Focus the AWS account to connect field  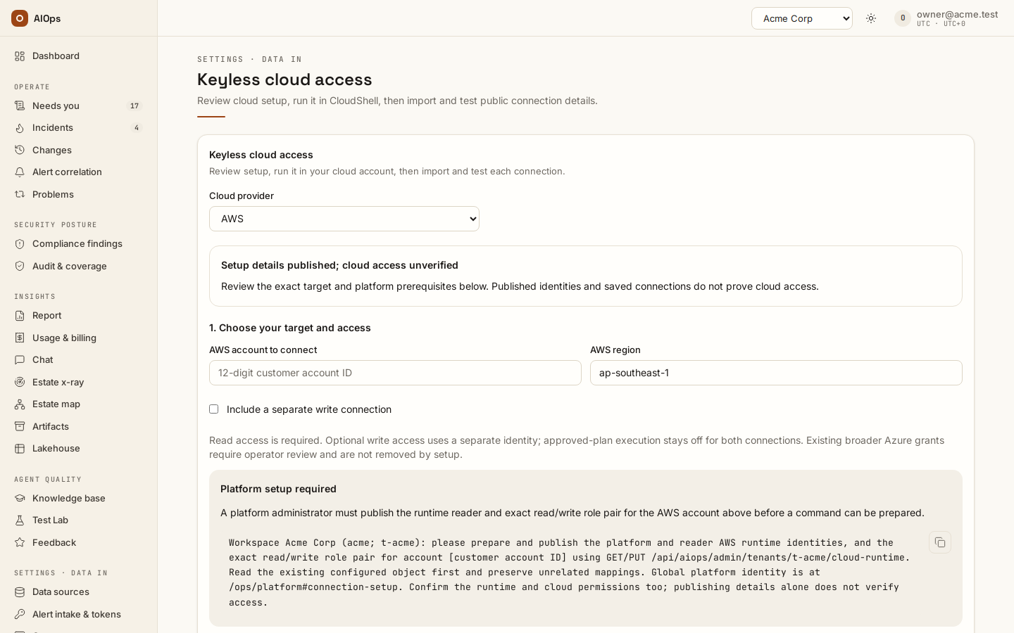point(395,373)
